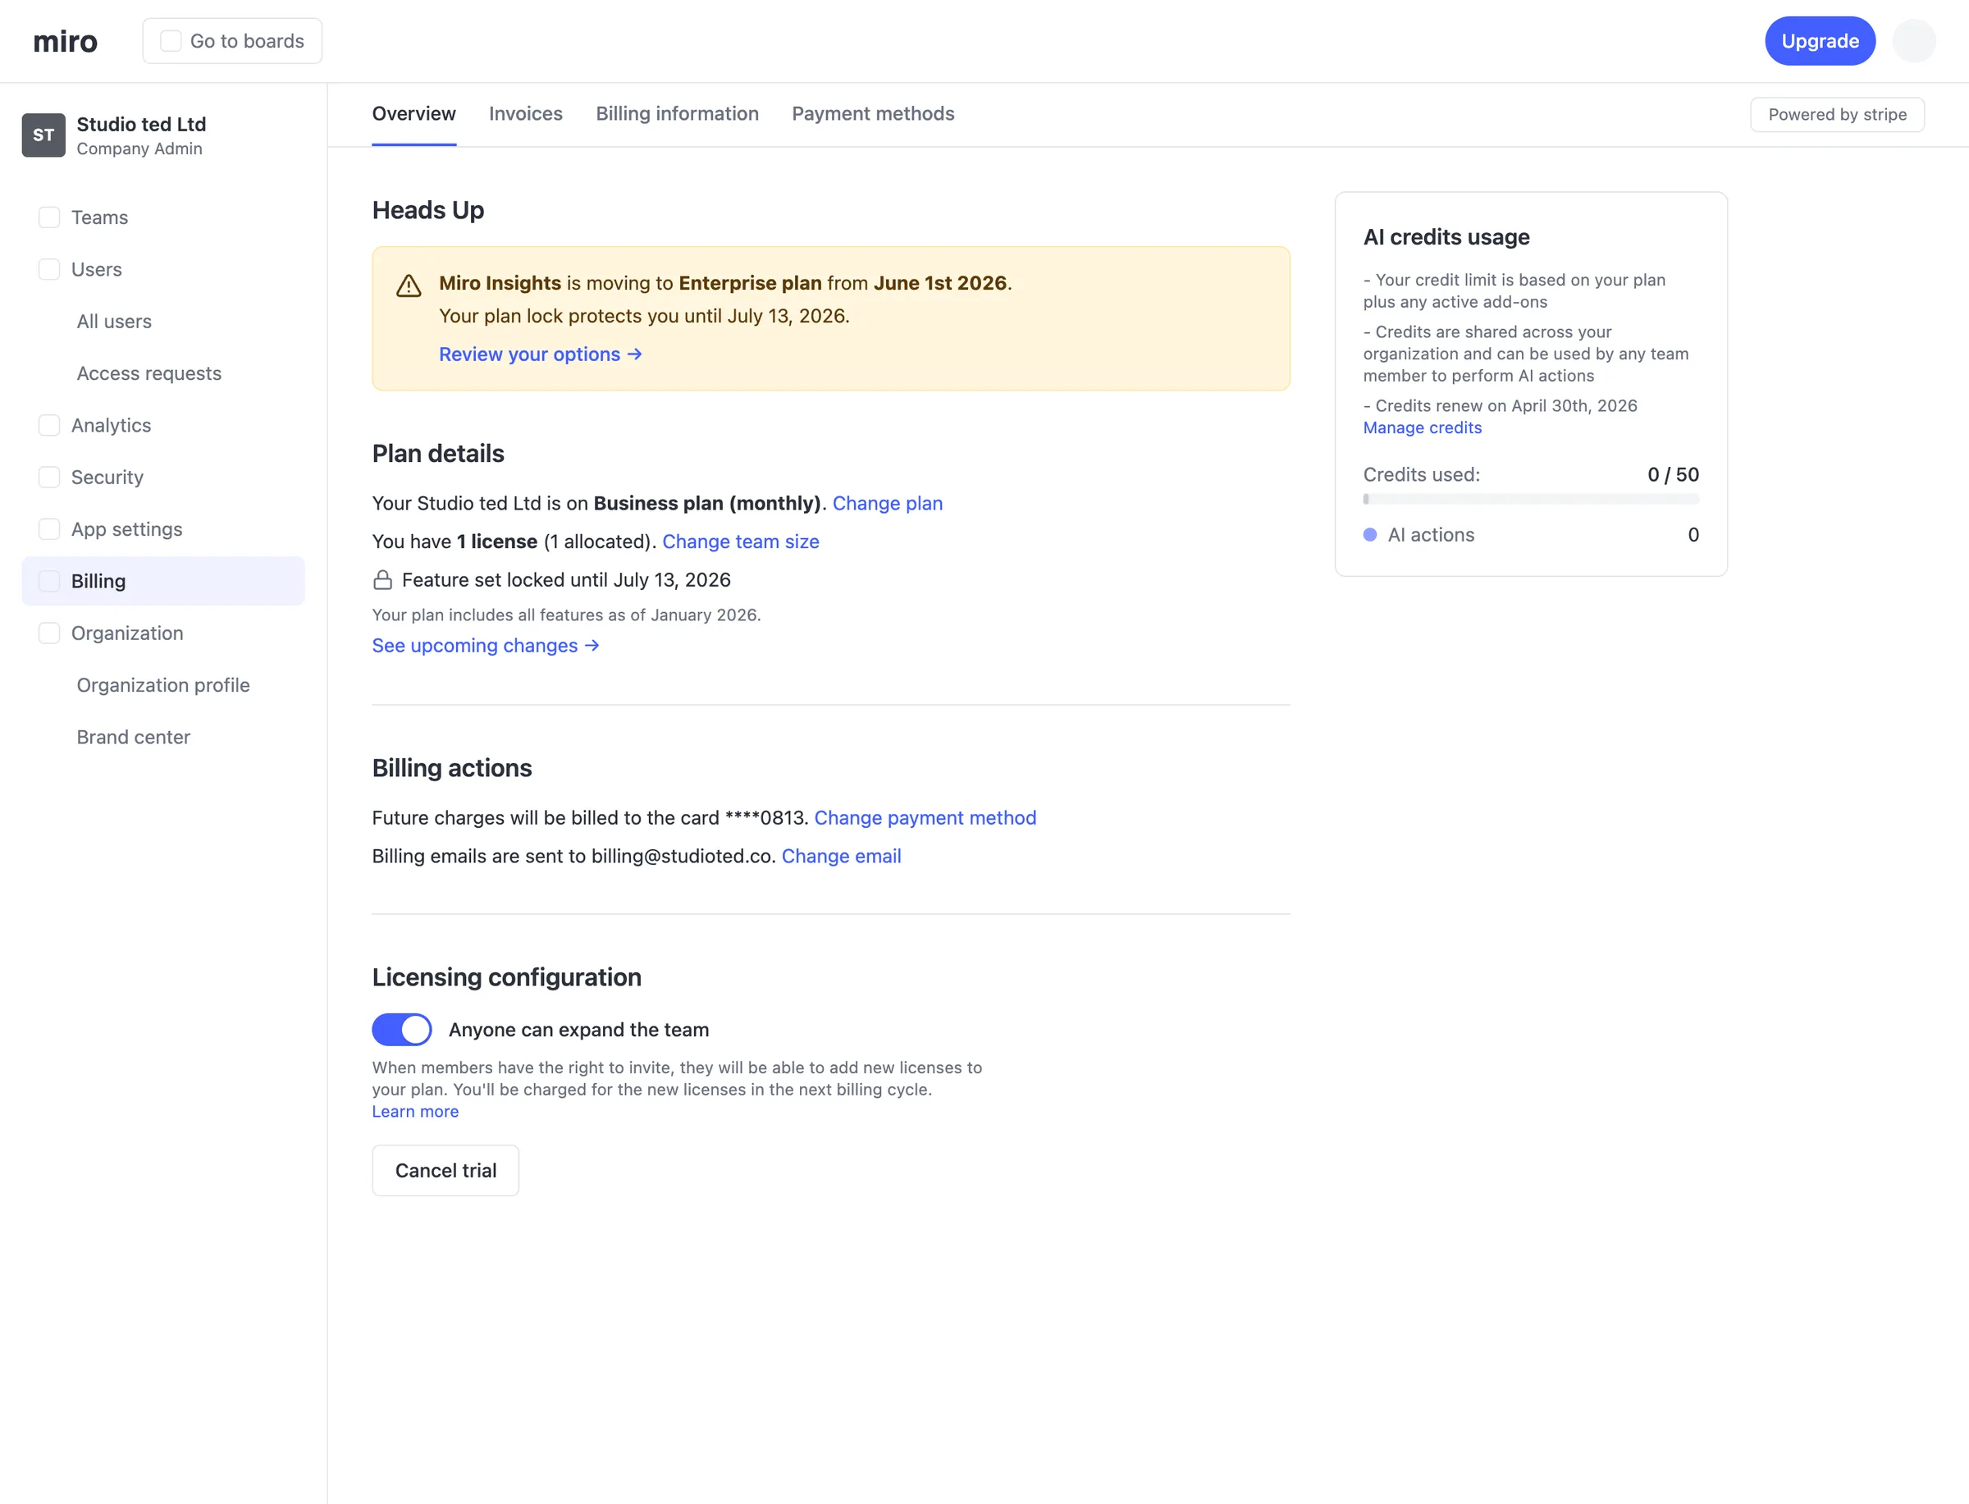
Task: Open Brand center in sidebar
Action: (134, 737)
